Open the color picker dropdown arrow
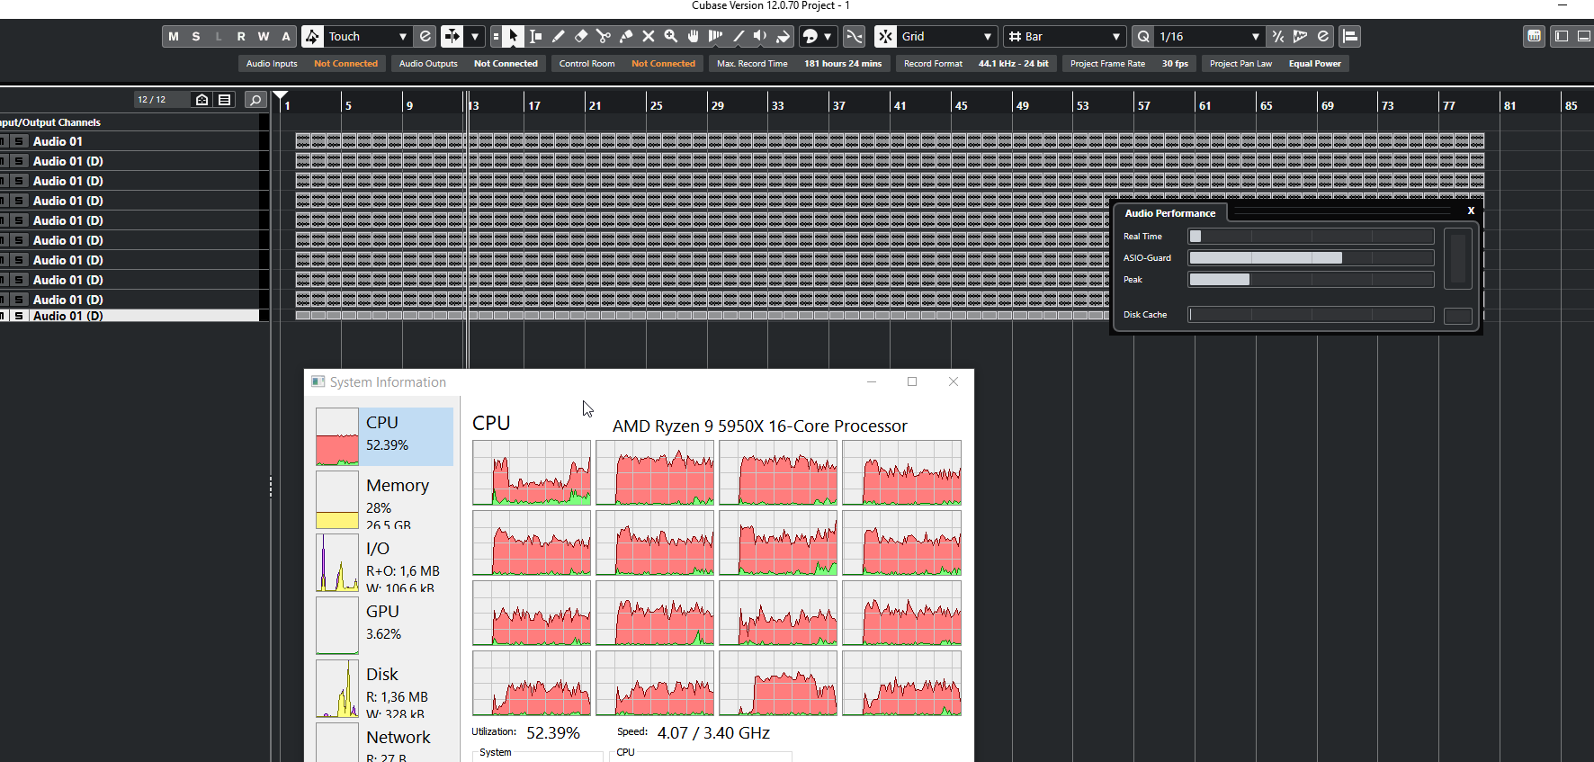This screenshot has height=762, width=1594. (828, 36)
